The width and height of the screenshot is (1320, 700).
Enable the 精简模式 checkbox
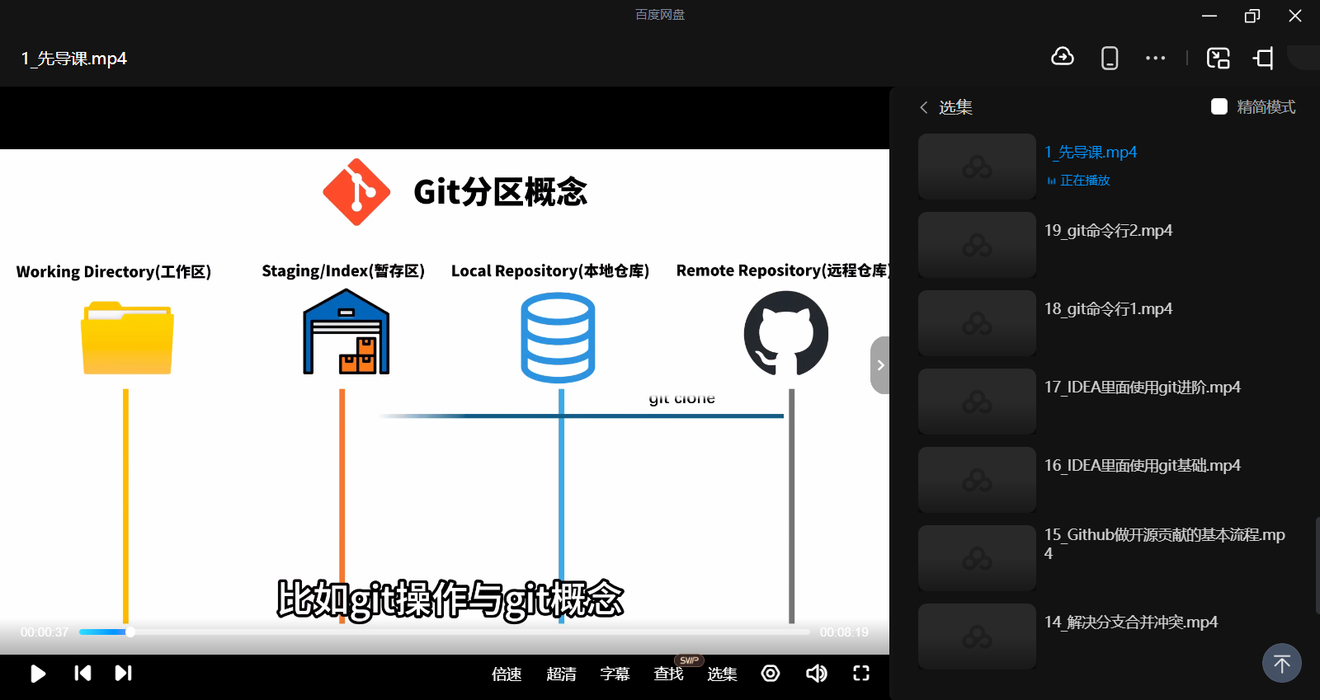(1219, 107)
